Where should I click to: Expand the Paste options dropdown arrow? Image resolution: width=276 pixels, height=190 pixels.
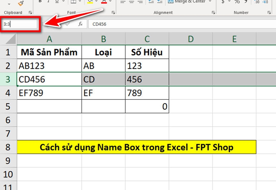9,4
